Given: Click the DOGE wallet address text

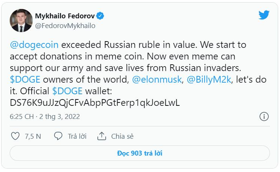Looking at the screenshot, I should point(94,103).
